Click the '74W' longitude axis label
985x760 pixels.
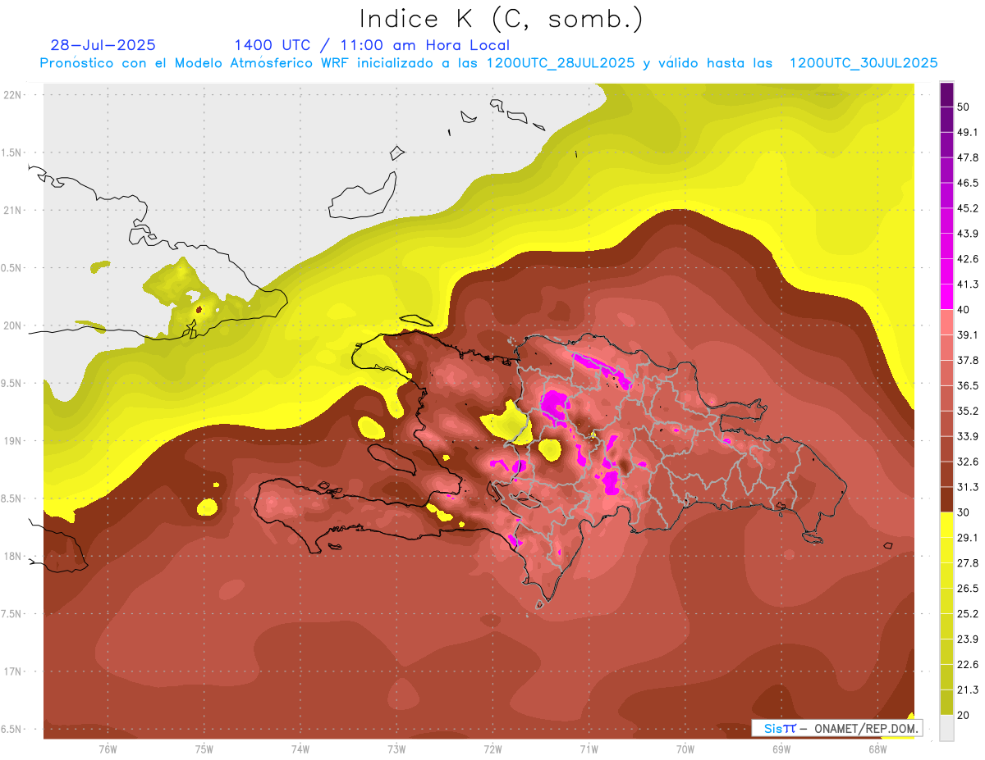click(x=300, y=749)
